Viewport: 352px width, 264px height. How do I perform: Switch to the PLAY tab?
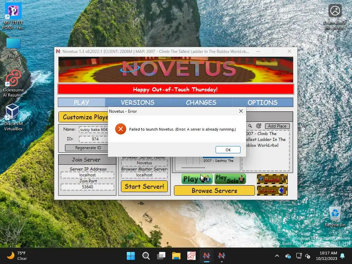[x=81, y=102]
